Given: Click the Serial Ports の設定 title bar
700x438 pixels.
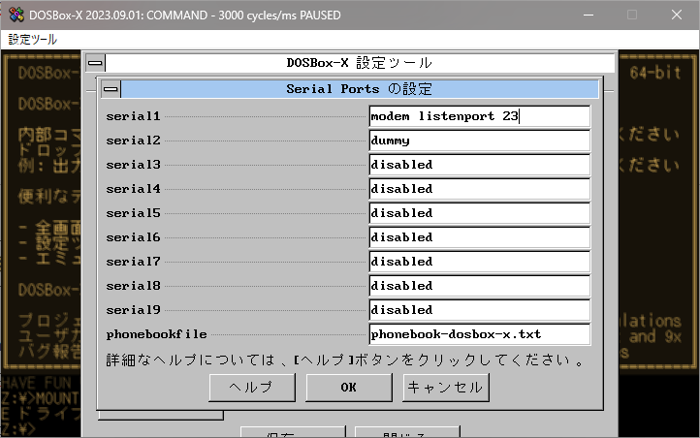Looking at the screenshot, I should [360, 89].
